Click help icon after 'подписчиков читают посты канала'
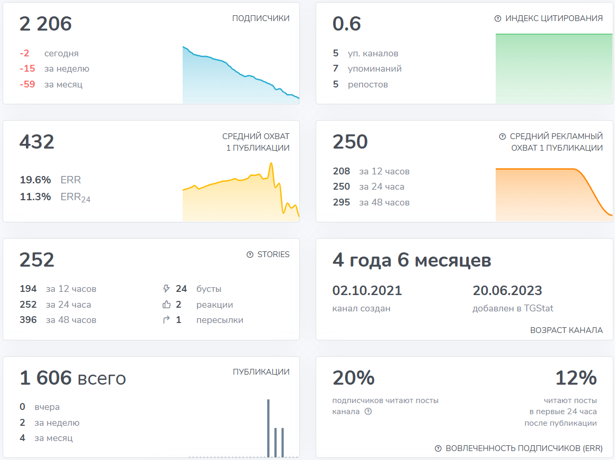The height and width of the screenshot is (460, 615). 368,412
